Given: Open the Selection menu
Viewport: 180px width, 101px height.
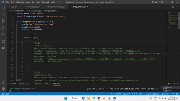Looking at the screenshot, I should click(20, 2).
